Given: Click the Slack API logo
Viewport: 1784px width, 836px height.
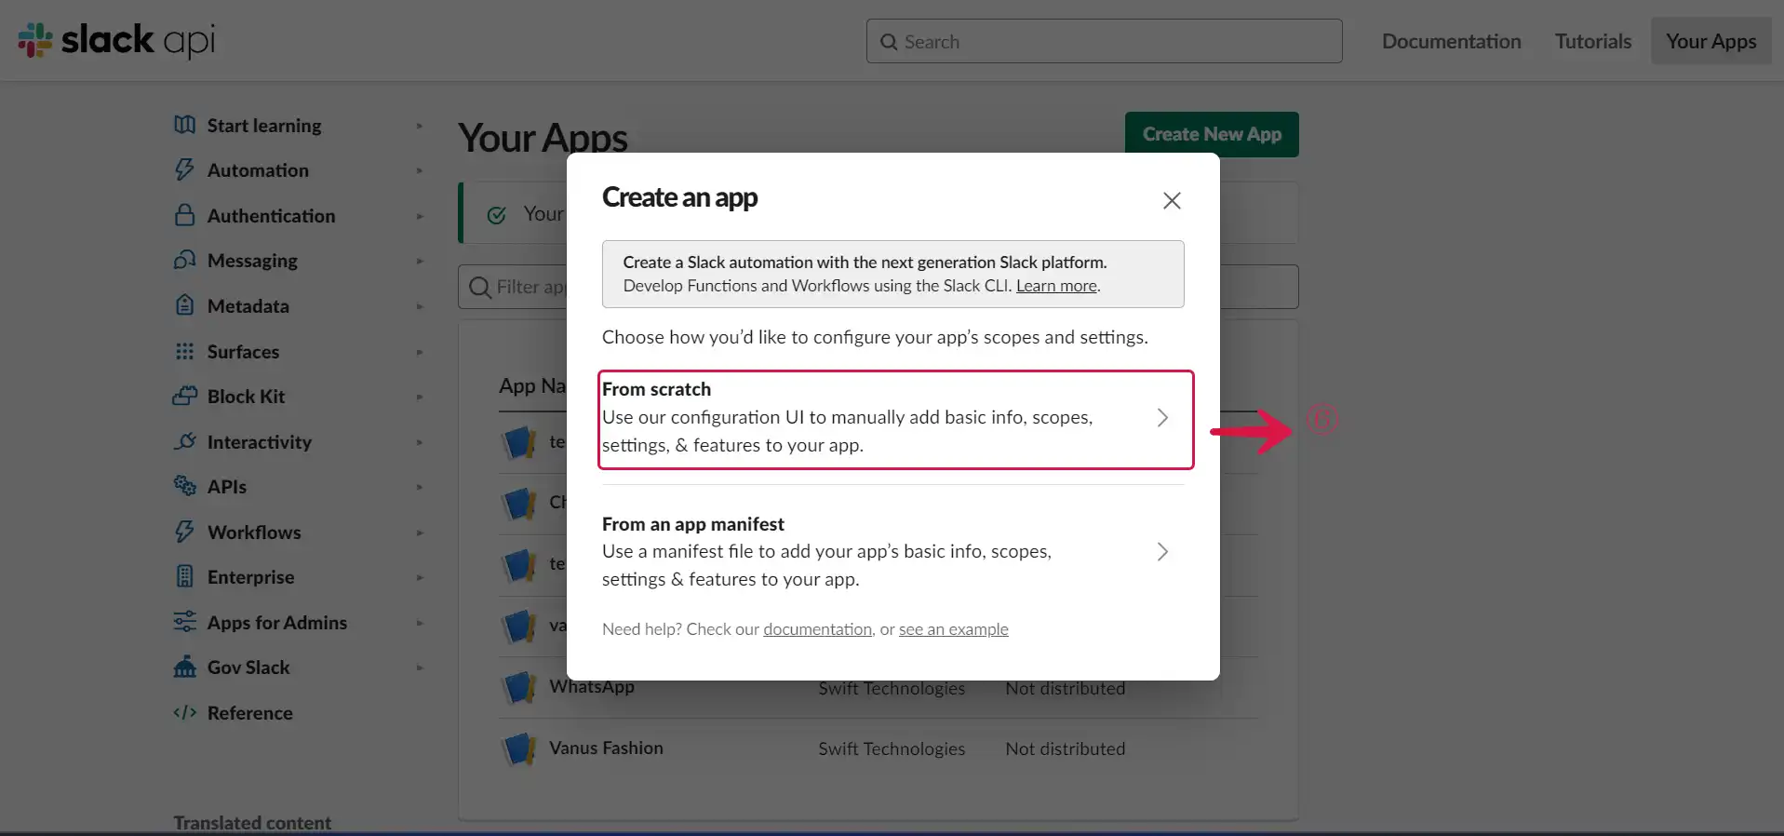Looking at the screenshot, I should (116, 40).
